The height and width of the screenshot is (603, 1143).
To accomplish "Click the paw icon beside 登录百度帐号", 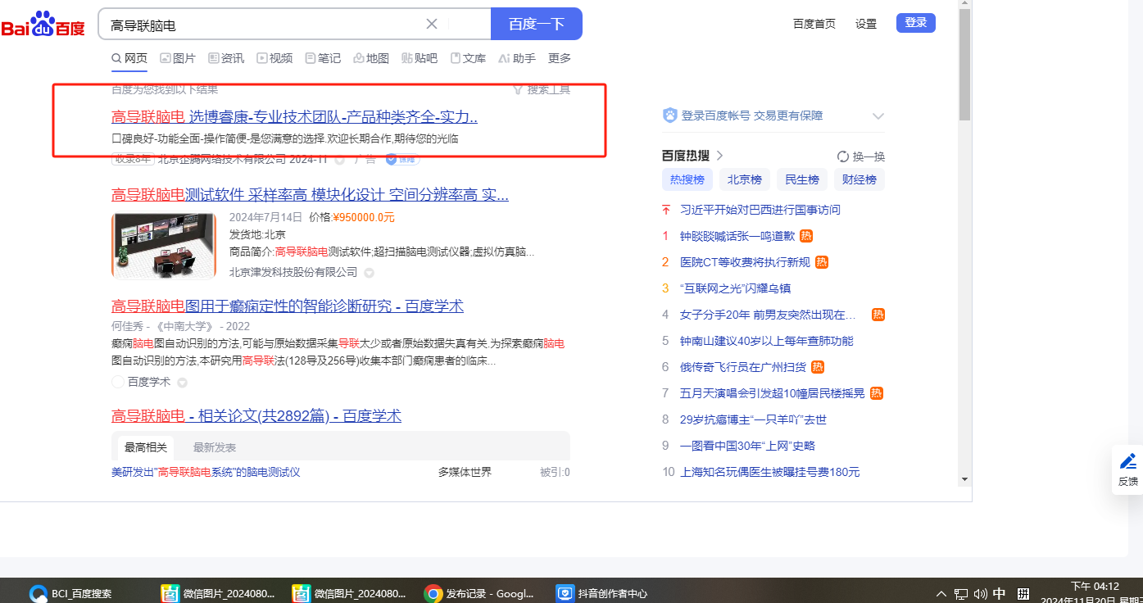I will point(670,116).
